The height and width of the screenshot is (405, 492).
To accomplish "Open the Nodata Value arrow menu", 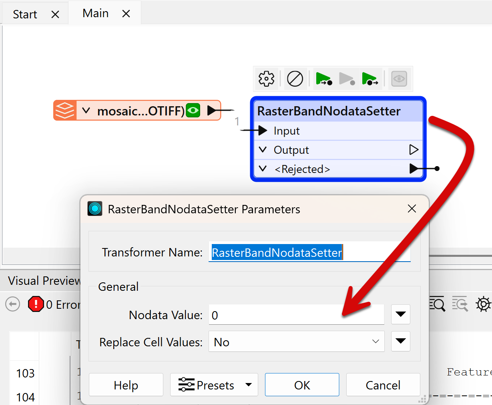I will pyautogui.click(x=400, y=315).
